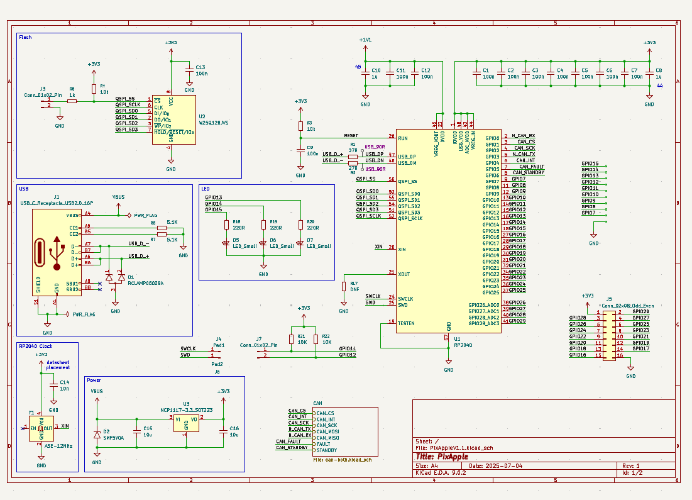This screenshot has height=500, width=692.
Task: Select the J5 Conn_02x08 header symbol
Action: click(x=610, y=336)
